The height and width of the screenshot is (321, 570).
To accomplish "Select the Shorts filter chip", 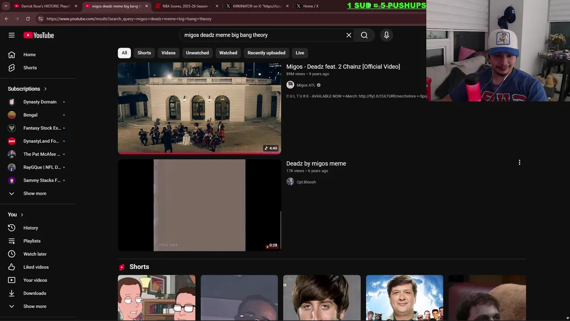I will click(144, 53).
